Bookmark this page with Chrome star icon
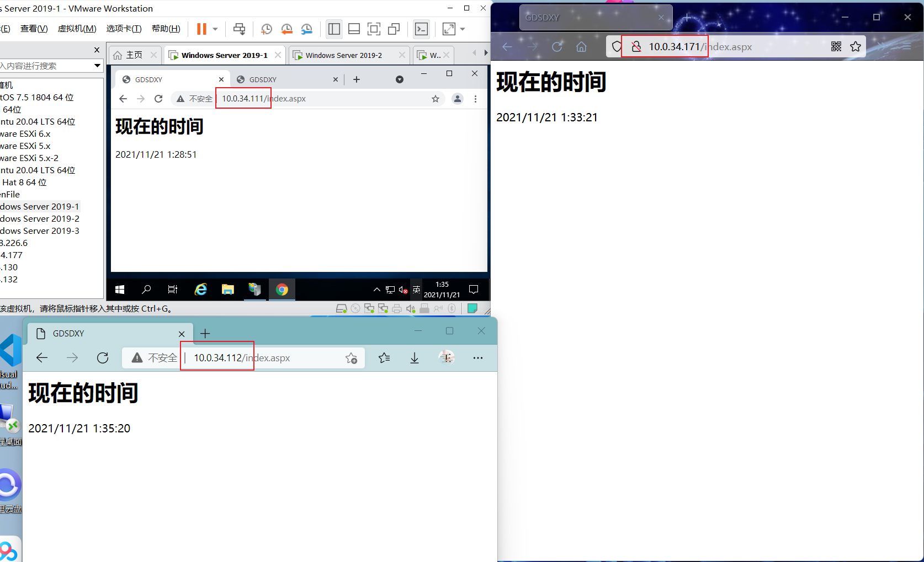This screenshot has height=562, width=924. (x=436, y=99)
